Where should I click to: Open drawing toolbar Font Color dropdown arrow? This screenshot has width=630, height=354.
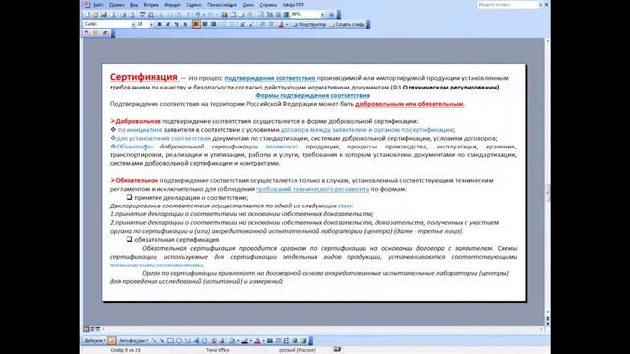[x=263, y=341]
